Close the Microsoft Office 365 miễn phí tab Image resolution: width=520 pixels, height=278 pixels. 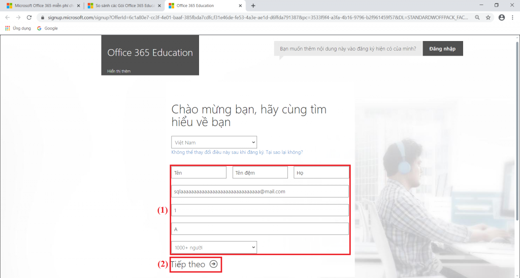[x=79, y=6]
